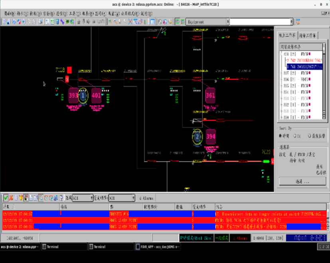Click the green checkmark acknowledge alarm icon
Viewport: 330px width, 263px height.
(6, 198)
